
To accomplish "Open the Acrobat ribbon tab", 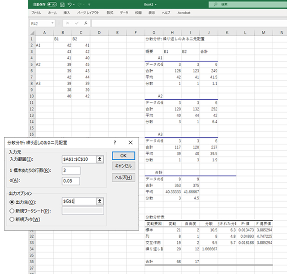I will pos(184,13).
